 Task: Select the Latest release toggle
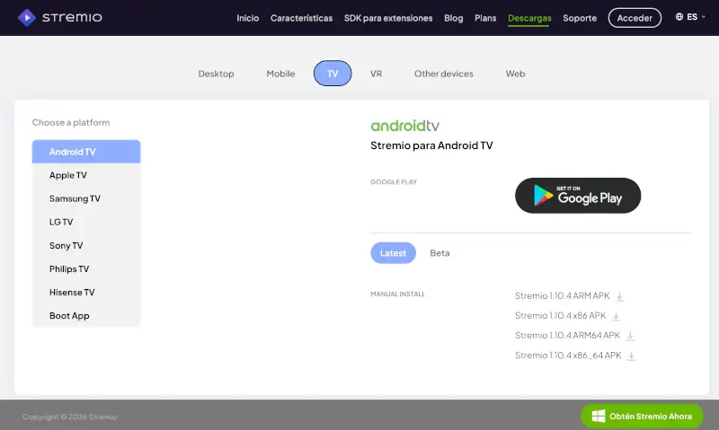tap(393, 253)
